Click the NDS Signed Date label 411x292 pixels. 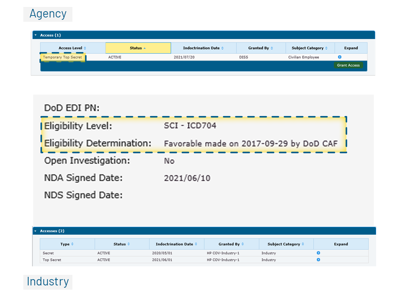[83, 195]
